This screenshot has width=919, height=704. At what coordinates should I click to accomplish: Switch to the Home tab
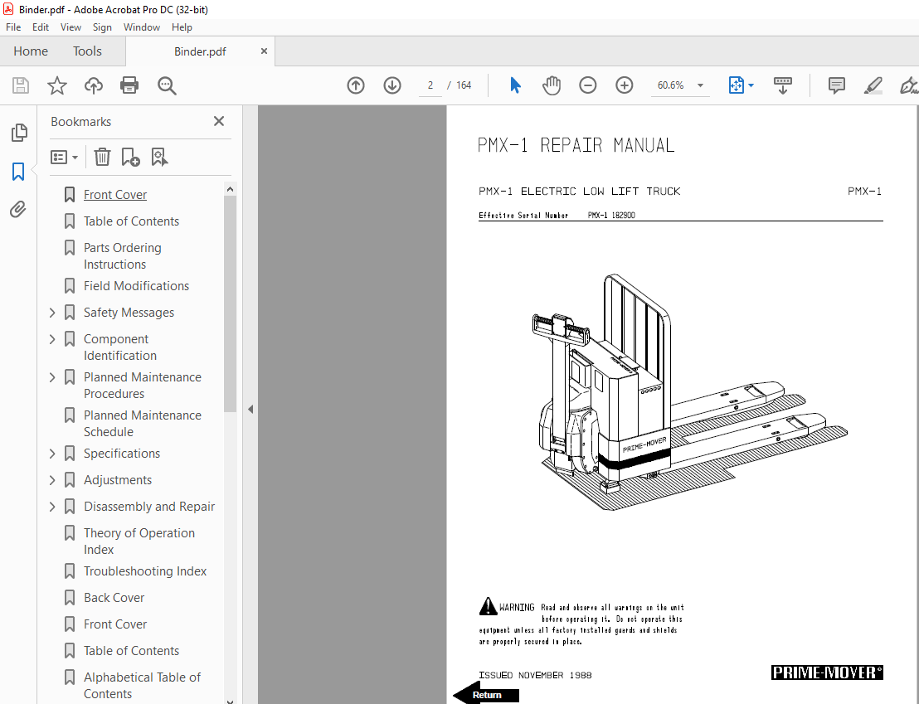31,51
